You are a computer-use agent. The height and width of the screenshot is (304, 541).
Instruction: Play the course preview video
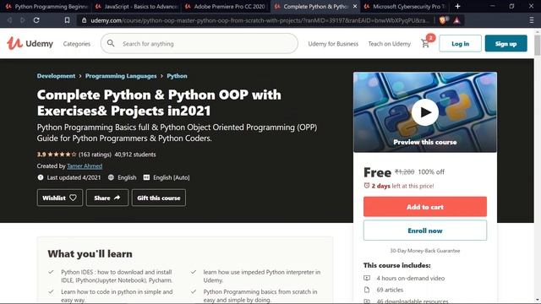[425, 112]
